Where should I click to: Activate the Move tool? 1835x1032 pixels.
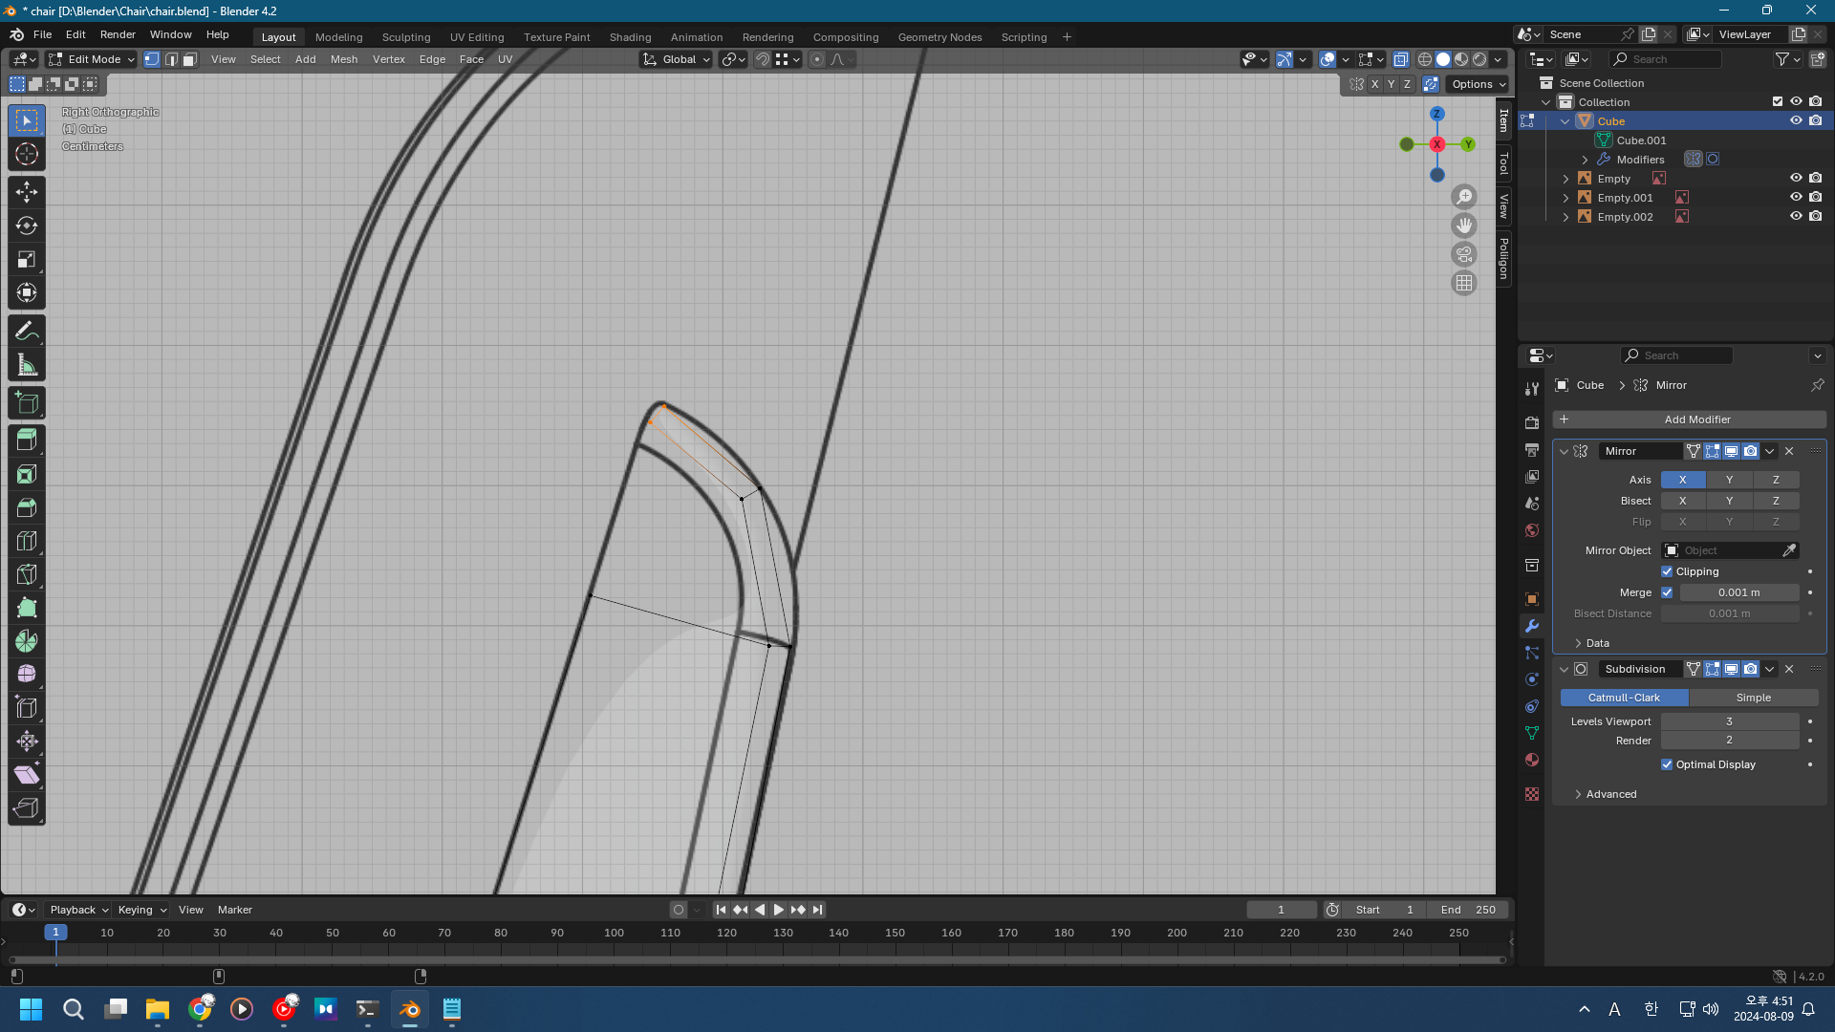click(x=27, y=192)
